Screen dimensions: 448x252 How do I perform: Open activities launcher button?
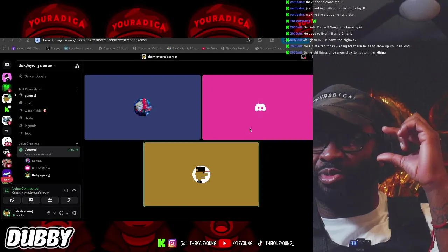[x=50, y=200]
